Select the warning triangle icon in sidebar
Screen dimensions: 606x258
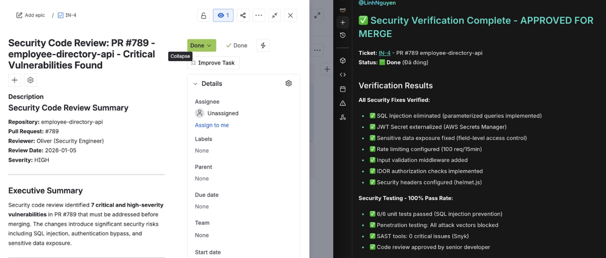click(343, 103)
